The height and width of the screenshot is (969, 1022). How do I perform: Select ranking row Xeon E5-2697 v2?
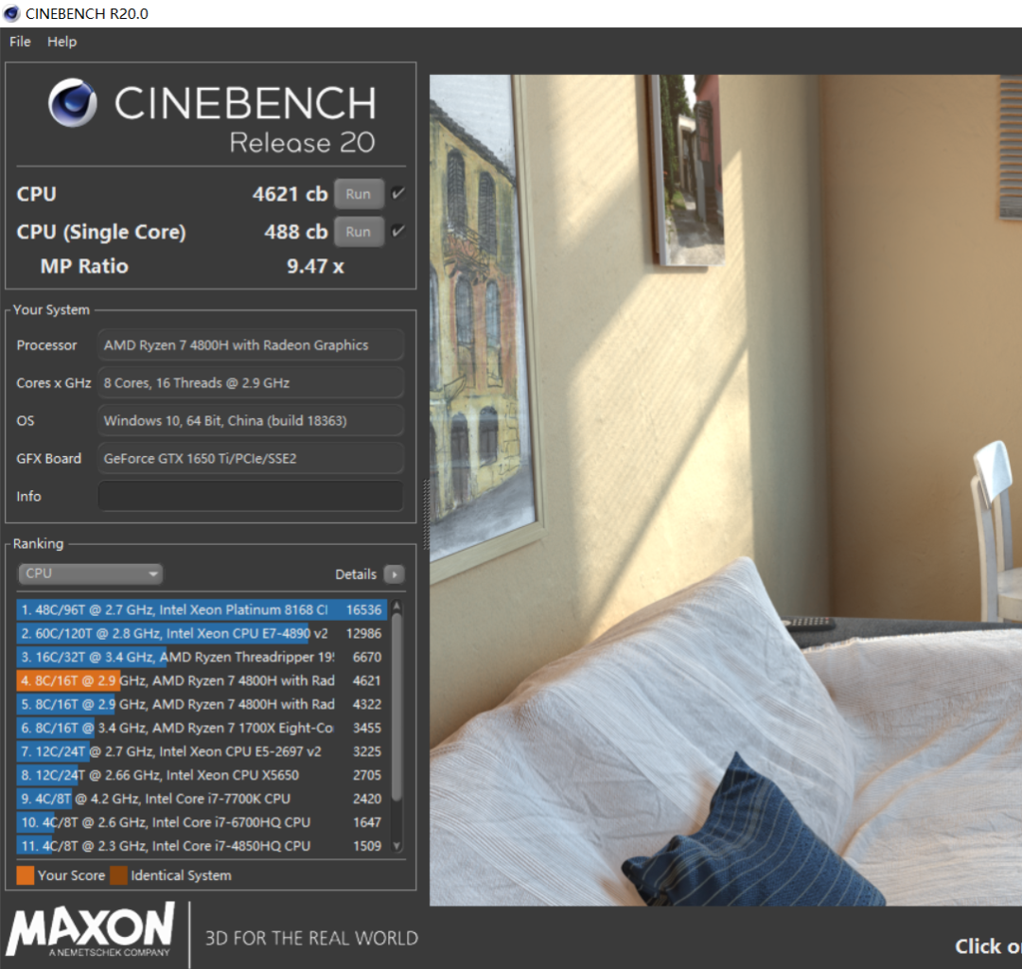tap(203, 751)
